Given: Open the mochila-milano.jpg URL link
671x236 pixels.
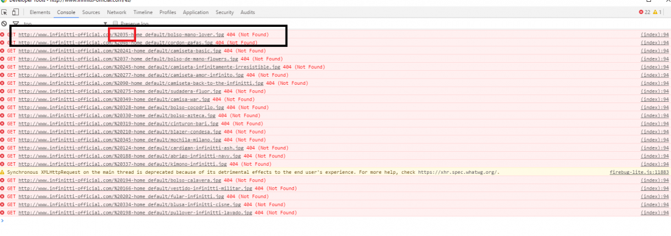Looking at the screenshot, I should 120,140.
